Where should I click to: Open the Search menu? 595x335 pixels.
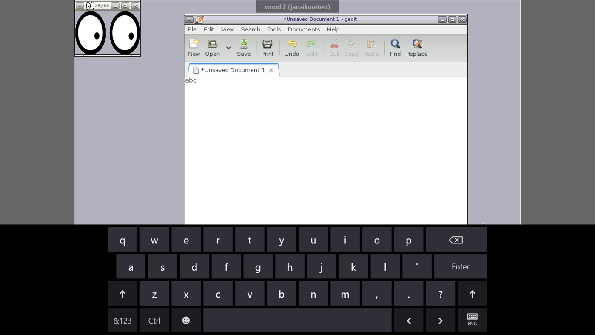(x=250, y=29)
